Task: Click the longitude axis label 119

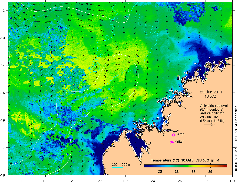Action: click(x=19, y=181)
